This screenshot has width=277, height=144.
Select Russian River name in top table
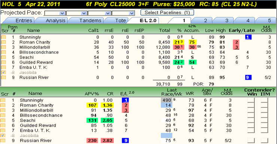click(34, 78)
